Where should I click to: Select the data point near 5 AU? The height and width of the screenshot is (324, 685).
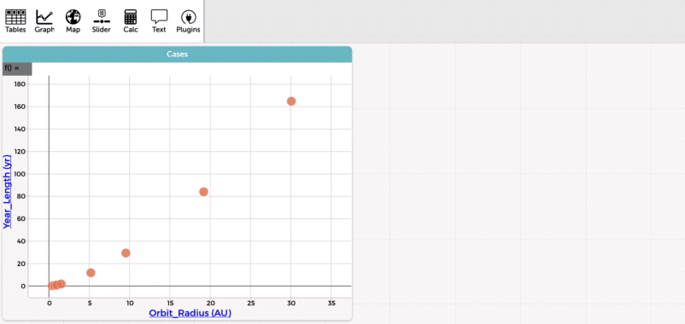[x=91, y=273]
